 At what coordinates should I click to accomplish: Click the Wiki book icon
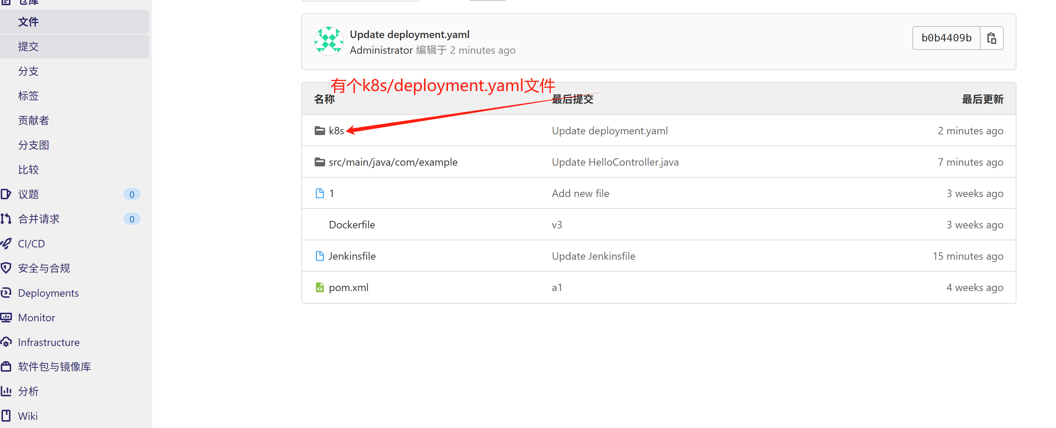[x=6, y=416]
